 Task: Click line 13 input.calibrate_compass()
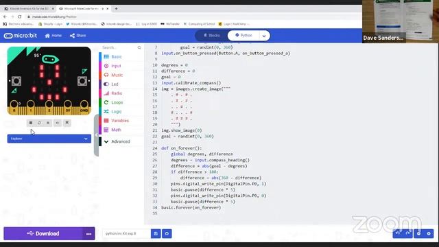click(x=191, y=83)
